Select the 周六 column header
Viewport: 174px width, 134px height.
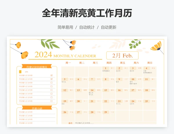[x=136, y=63]
